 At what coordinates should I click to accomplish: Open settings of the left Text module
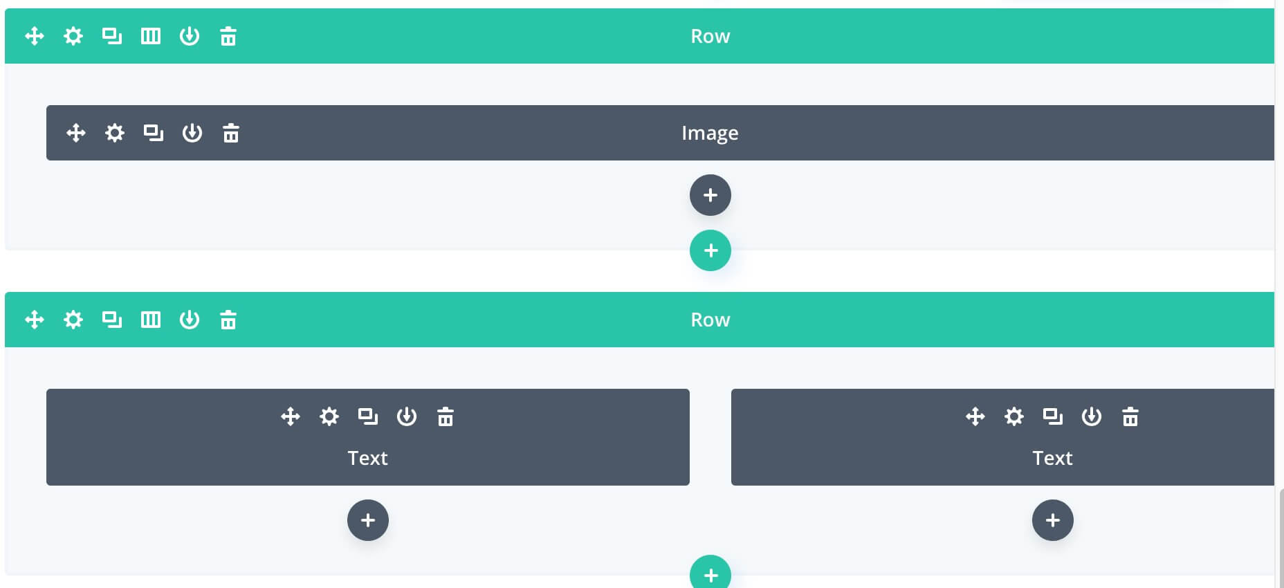click(x=329, y=416)
